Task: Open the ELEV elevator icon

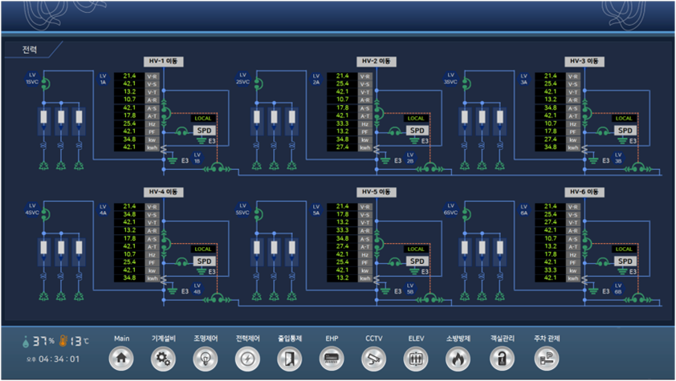Action: point(415,359)
